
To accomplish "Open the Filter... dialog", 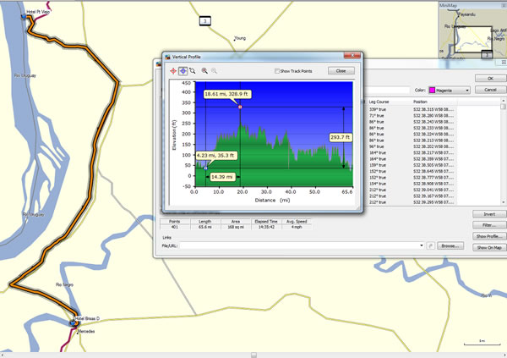I will (489, 225).
